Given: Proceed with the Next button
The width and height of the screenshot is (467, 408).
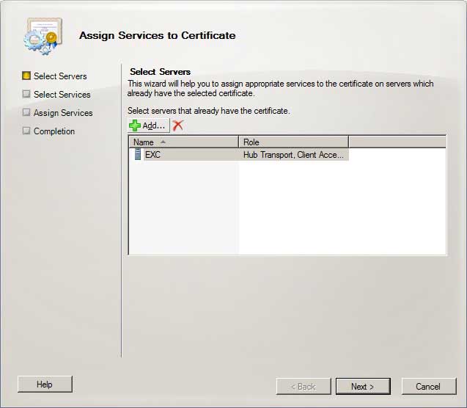Looking at the screenshot, I should [362, 386].
